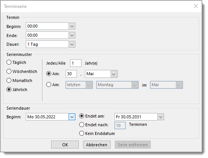Open the Endet am date dropdown arrow
This screenshot has width=208, height=158.
coord(161,117)
